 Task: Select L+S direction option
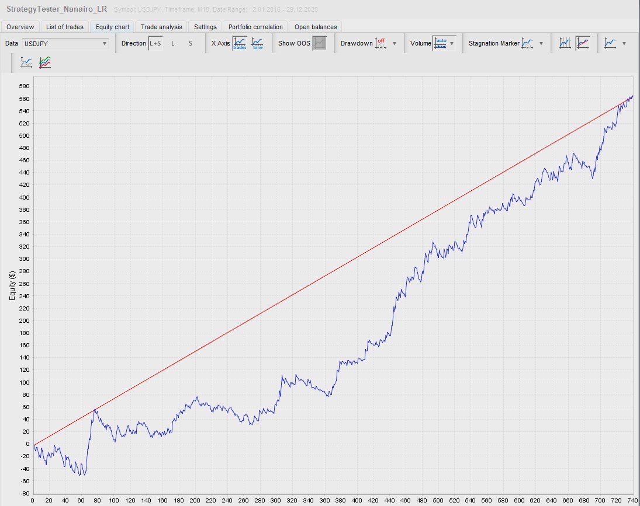[155, 43]
